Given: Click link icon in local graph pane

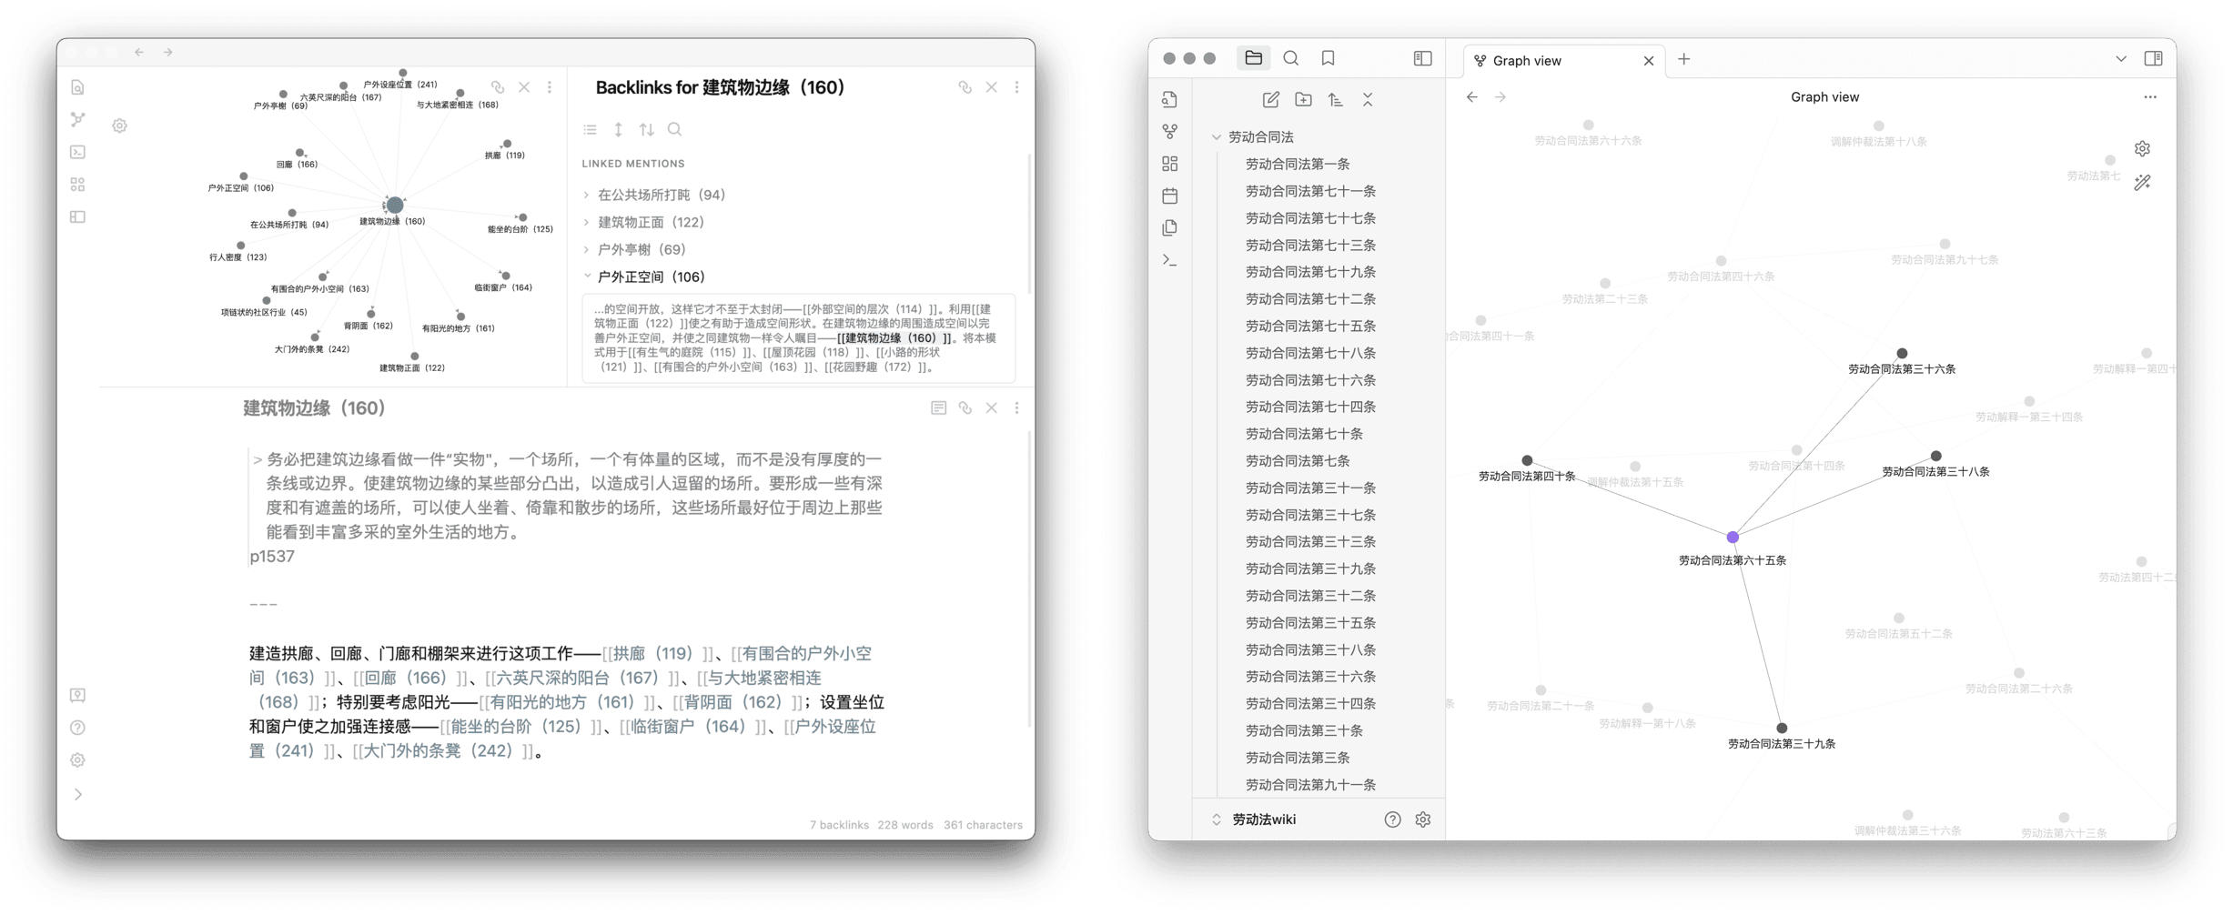Looking at the screenshot, I should tap(498, 87).
